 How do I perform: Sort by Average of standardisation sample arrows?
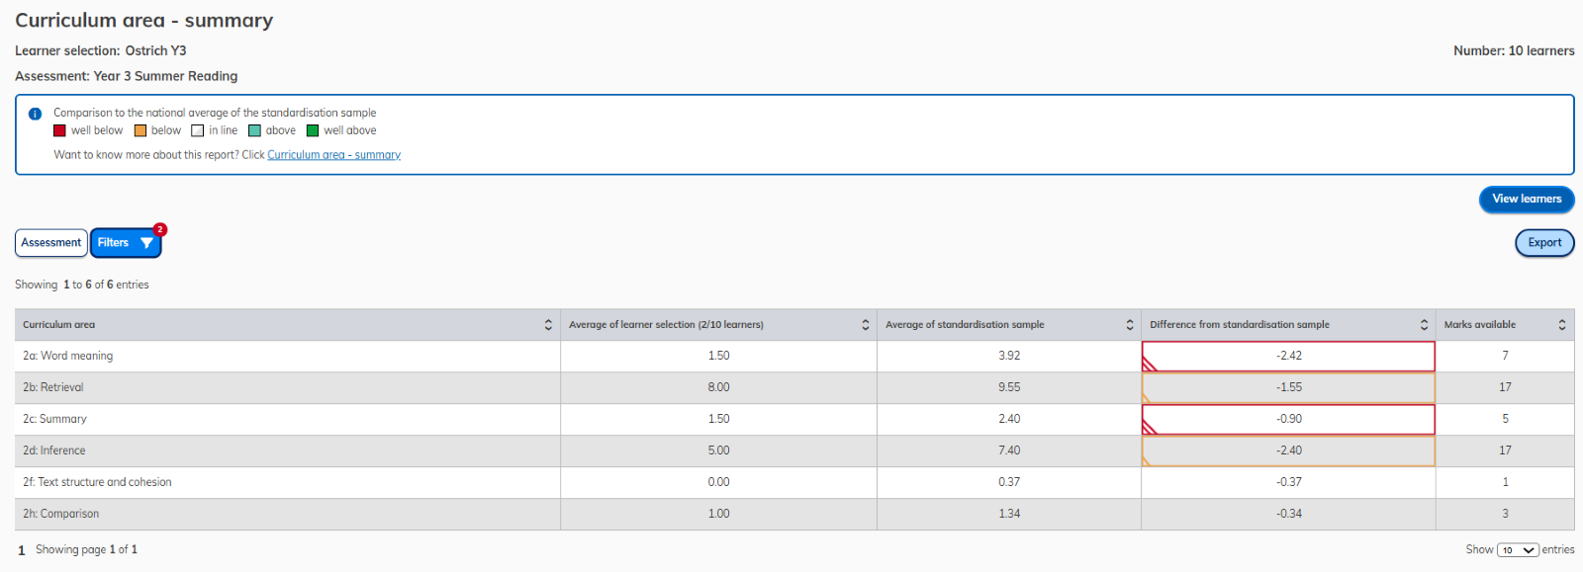tap(1130, 325)
